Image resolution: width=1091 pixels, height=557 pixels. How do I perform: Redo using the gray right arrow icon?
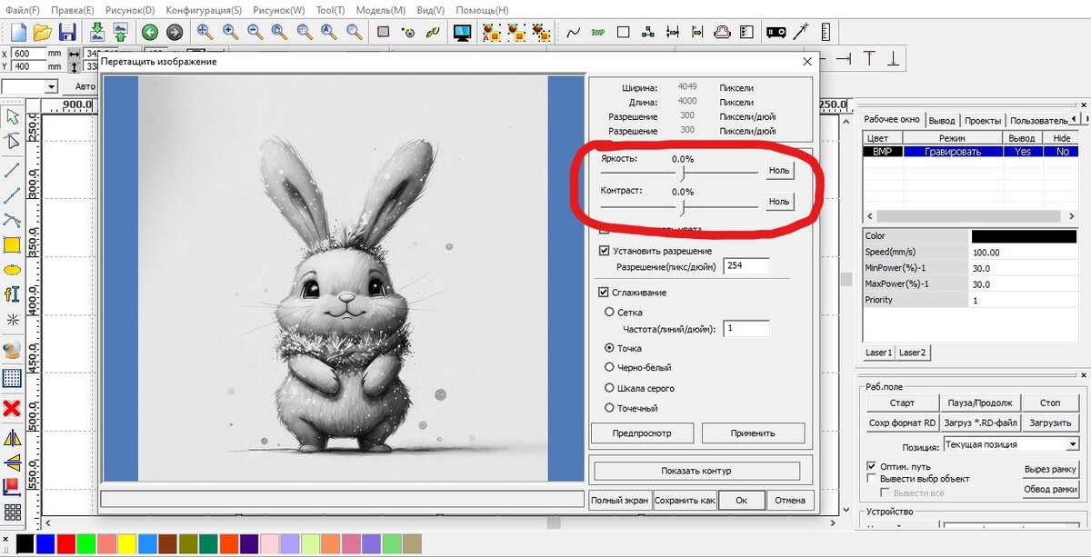click(175, 33)
